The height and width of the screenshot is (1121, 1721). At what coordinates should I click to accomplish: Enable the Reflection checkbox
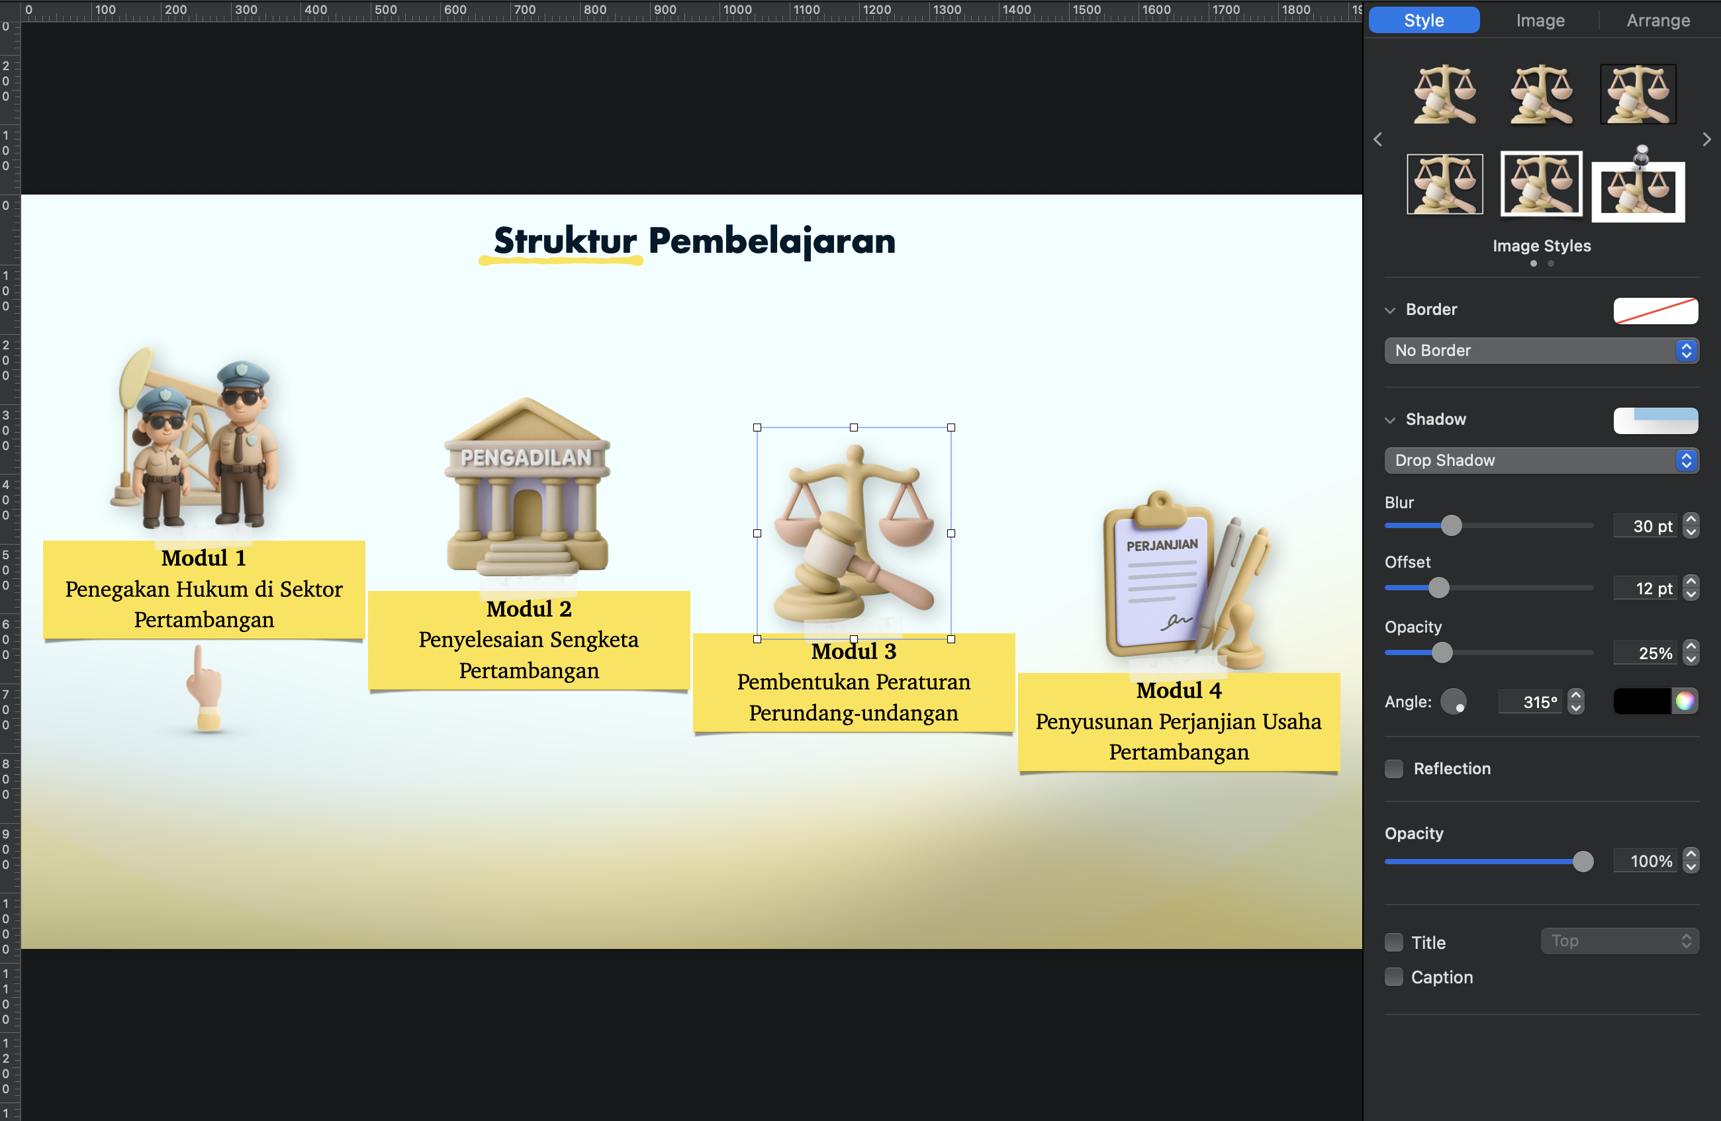click(x=1393, y=768)
